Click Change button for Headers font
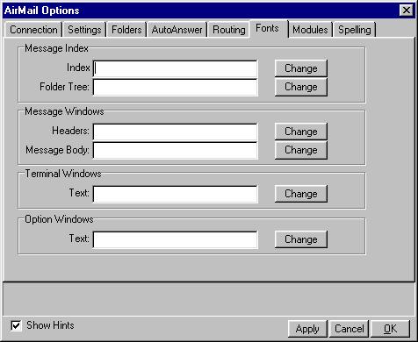Image resolution: width=418 pixels, height=342 pixels. (x=301, y=132)
